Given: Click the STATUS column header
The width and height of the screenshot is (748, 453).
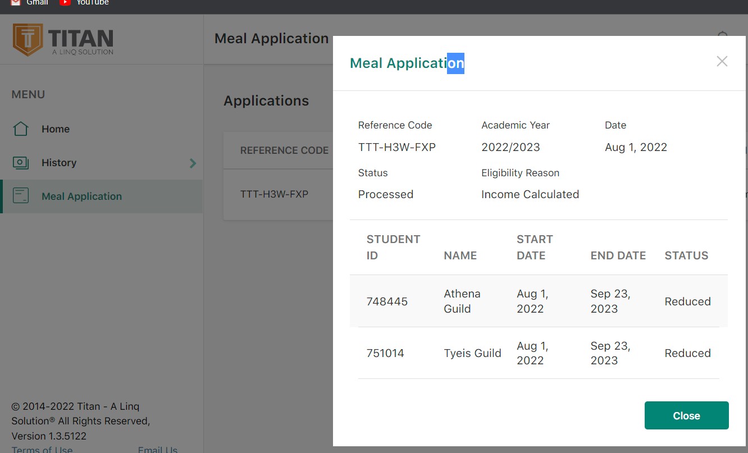Looking at the screenshot, I should point(687,255).
